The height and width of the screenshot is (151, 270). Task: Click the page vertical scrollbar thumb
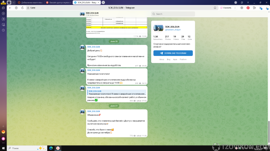click(269, 132)
